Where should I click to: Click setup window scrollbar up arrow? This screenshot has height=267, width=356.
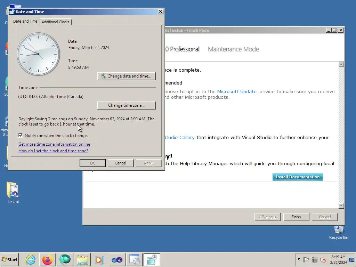point(341,64)
